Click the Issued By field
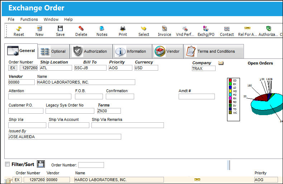 (x=65, y=137)
